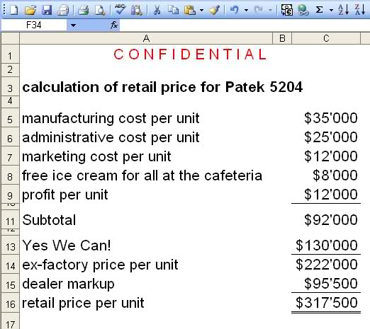The image size is (370, 329).
Task: Click the 'administrative cost per unit' cell
Action: point(146,137)
